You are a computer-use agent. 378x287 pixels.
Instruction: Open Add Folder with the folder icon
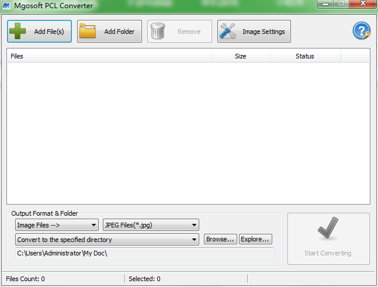click(x=109, y=32)
